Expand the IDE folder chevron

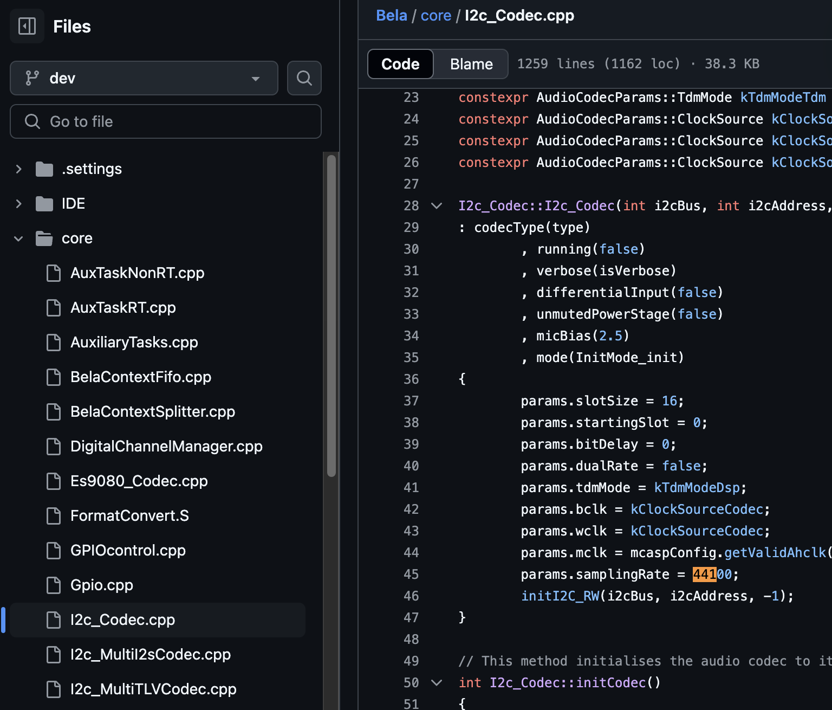point(19,204)
